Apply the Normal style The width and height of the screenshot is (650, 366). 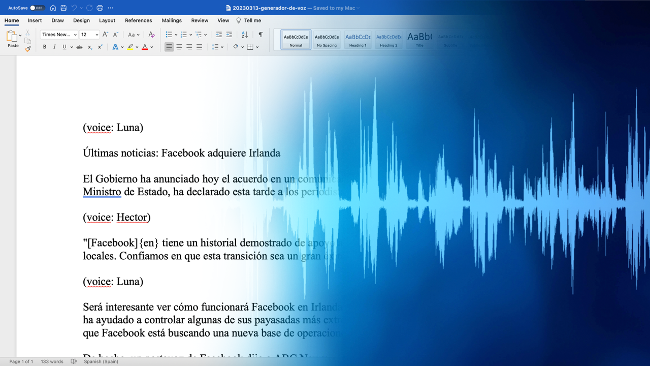pyautogui.click(x=296, y=40)
